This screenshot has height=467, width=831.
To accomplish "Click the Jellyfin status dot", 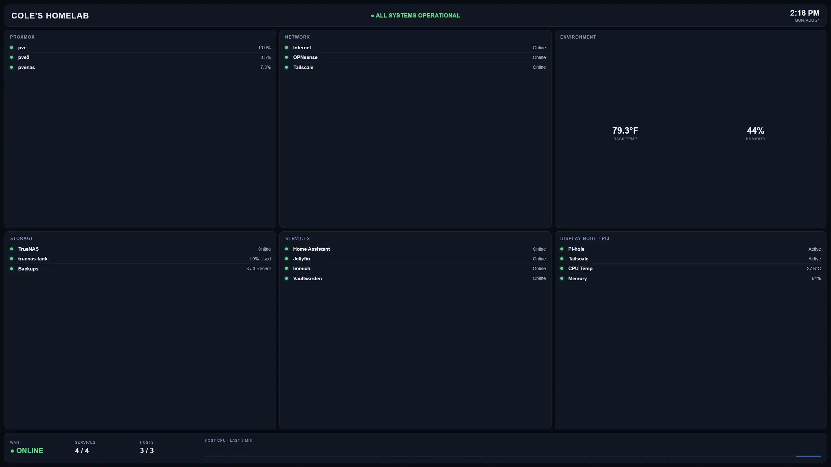I will (287, 259).
